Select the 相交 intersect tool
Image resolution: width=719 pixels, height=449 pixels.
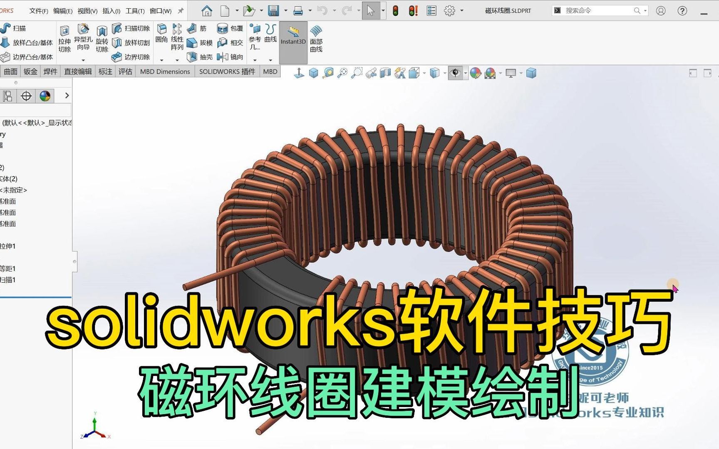pyautogui.click(x=230, y=42)
